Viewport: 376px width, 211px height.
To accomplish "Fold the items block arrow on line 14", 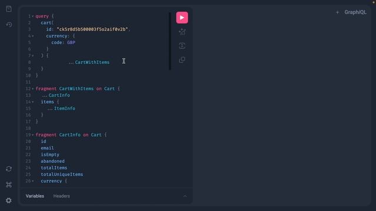I will coord(33,102).
